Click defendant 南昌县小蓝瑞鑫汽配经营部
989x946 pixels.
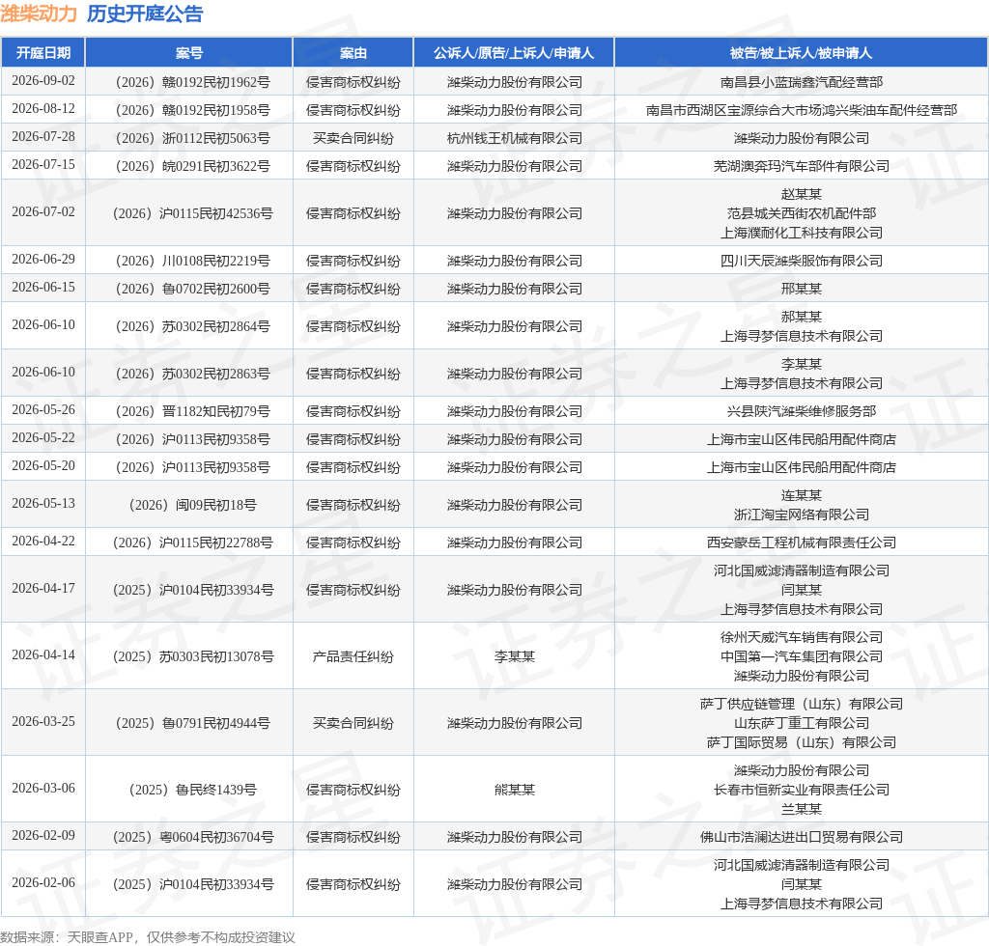(801, 82)
